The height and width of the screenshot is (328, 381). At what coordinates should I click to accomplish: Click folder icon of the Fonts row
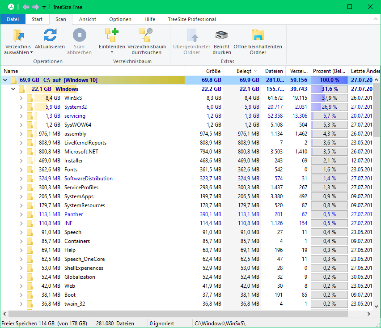(x=30, y=170)
